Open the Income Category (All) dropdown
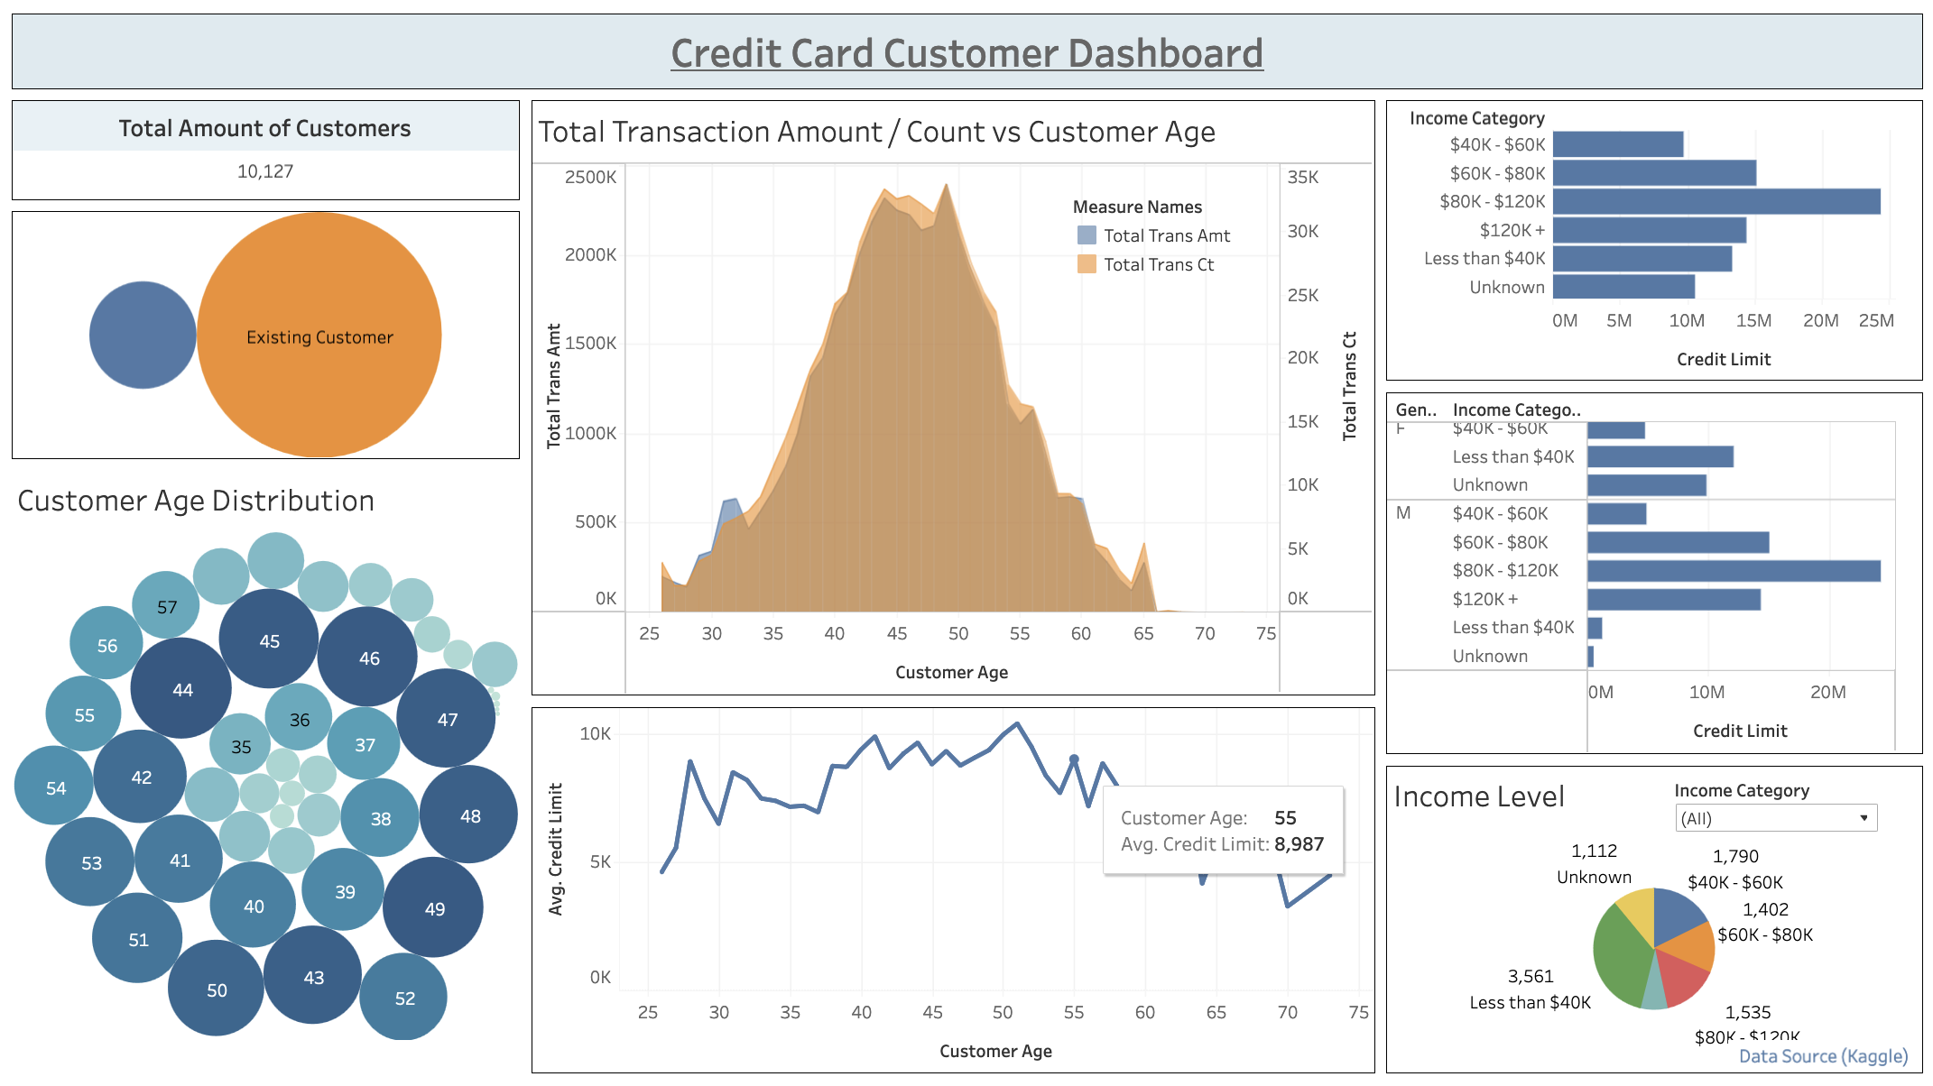 1775,818
